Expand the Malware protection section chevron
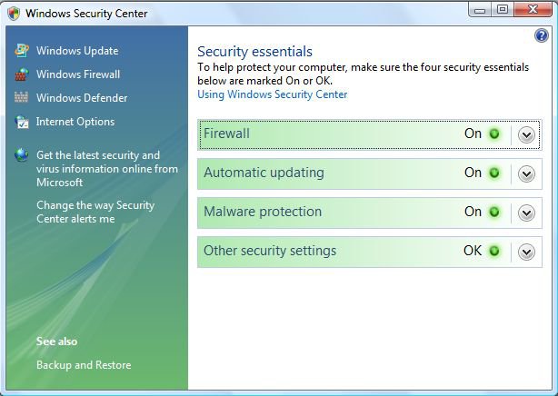 [x=526, y=213]
